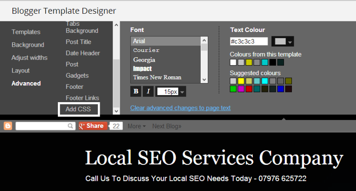356x191 pixels.
Task: Click the 22 share count bubble
Action: [x=116, y=126]
